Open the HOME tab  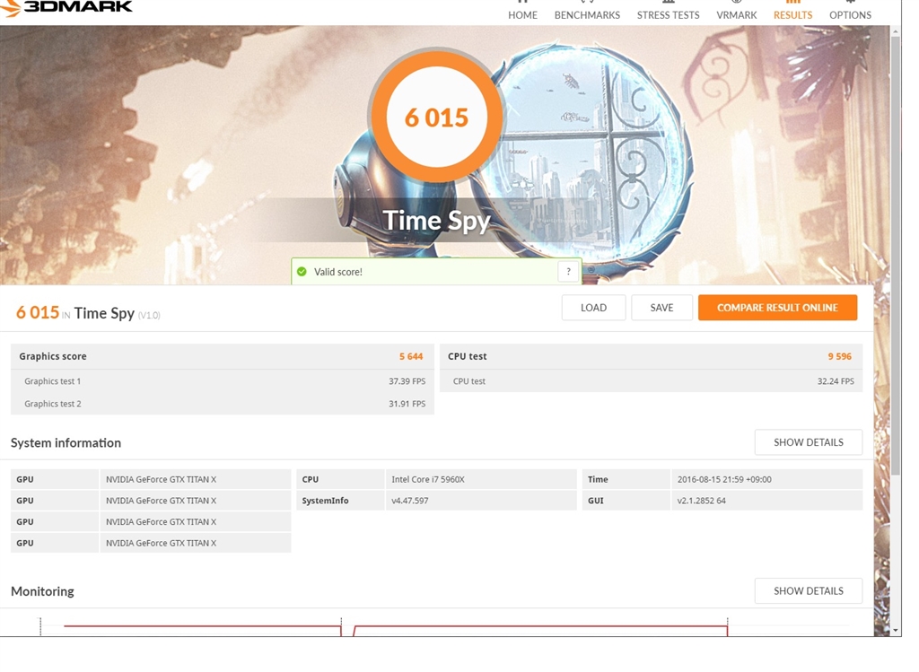(x=522, y=14)
